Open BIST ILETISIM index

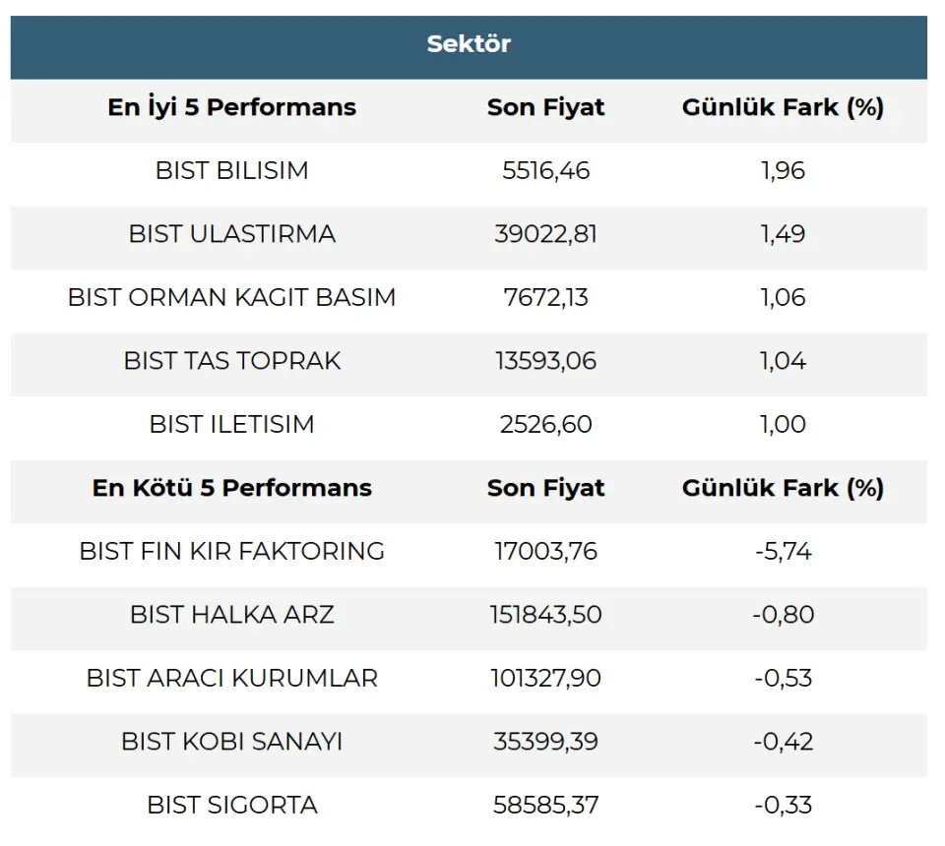[232, 424]
